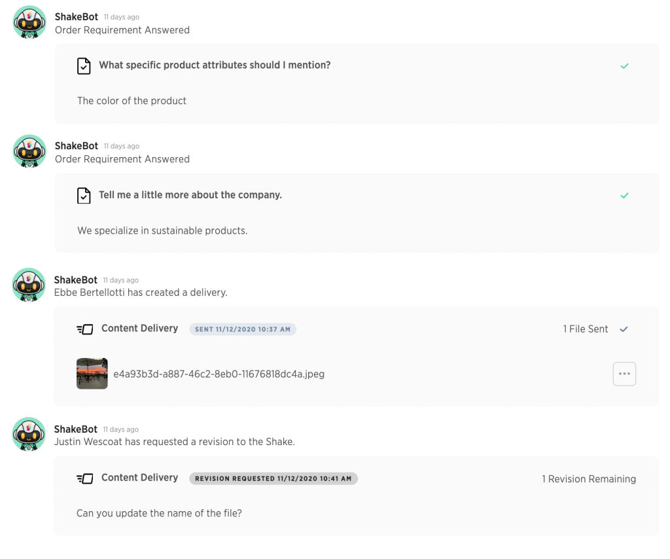This screenshot has height=559, width=670.
Task: Click the blue checkmark beside 1 File Sent
Action: click(x=624, y=329)
